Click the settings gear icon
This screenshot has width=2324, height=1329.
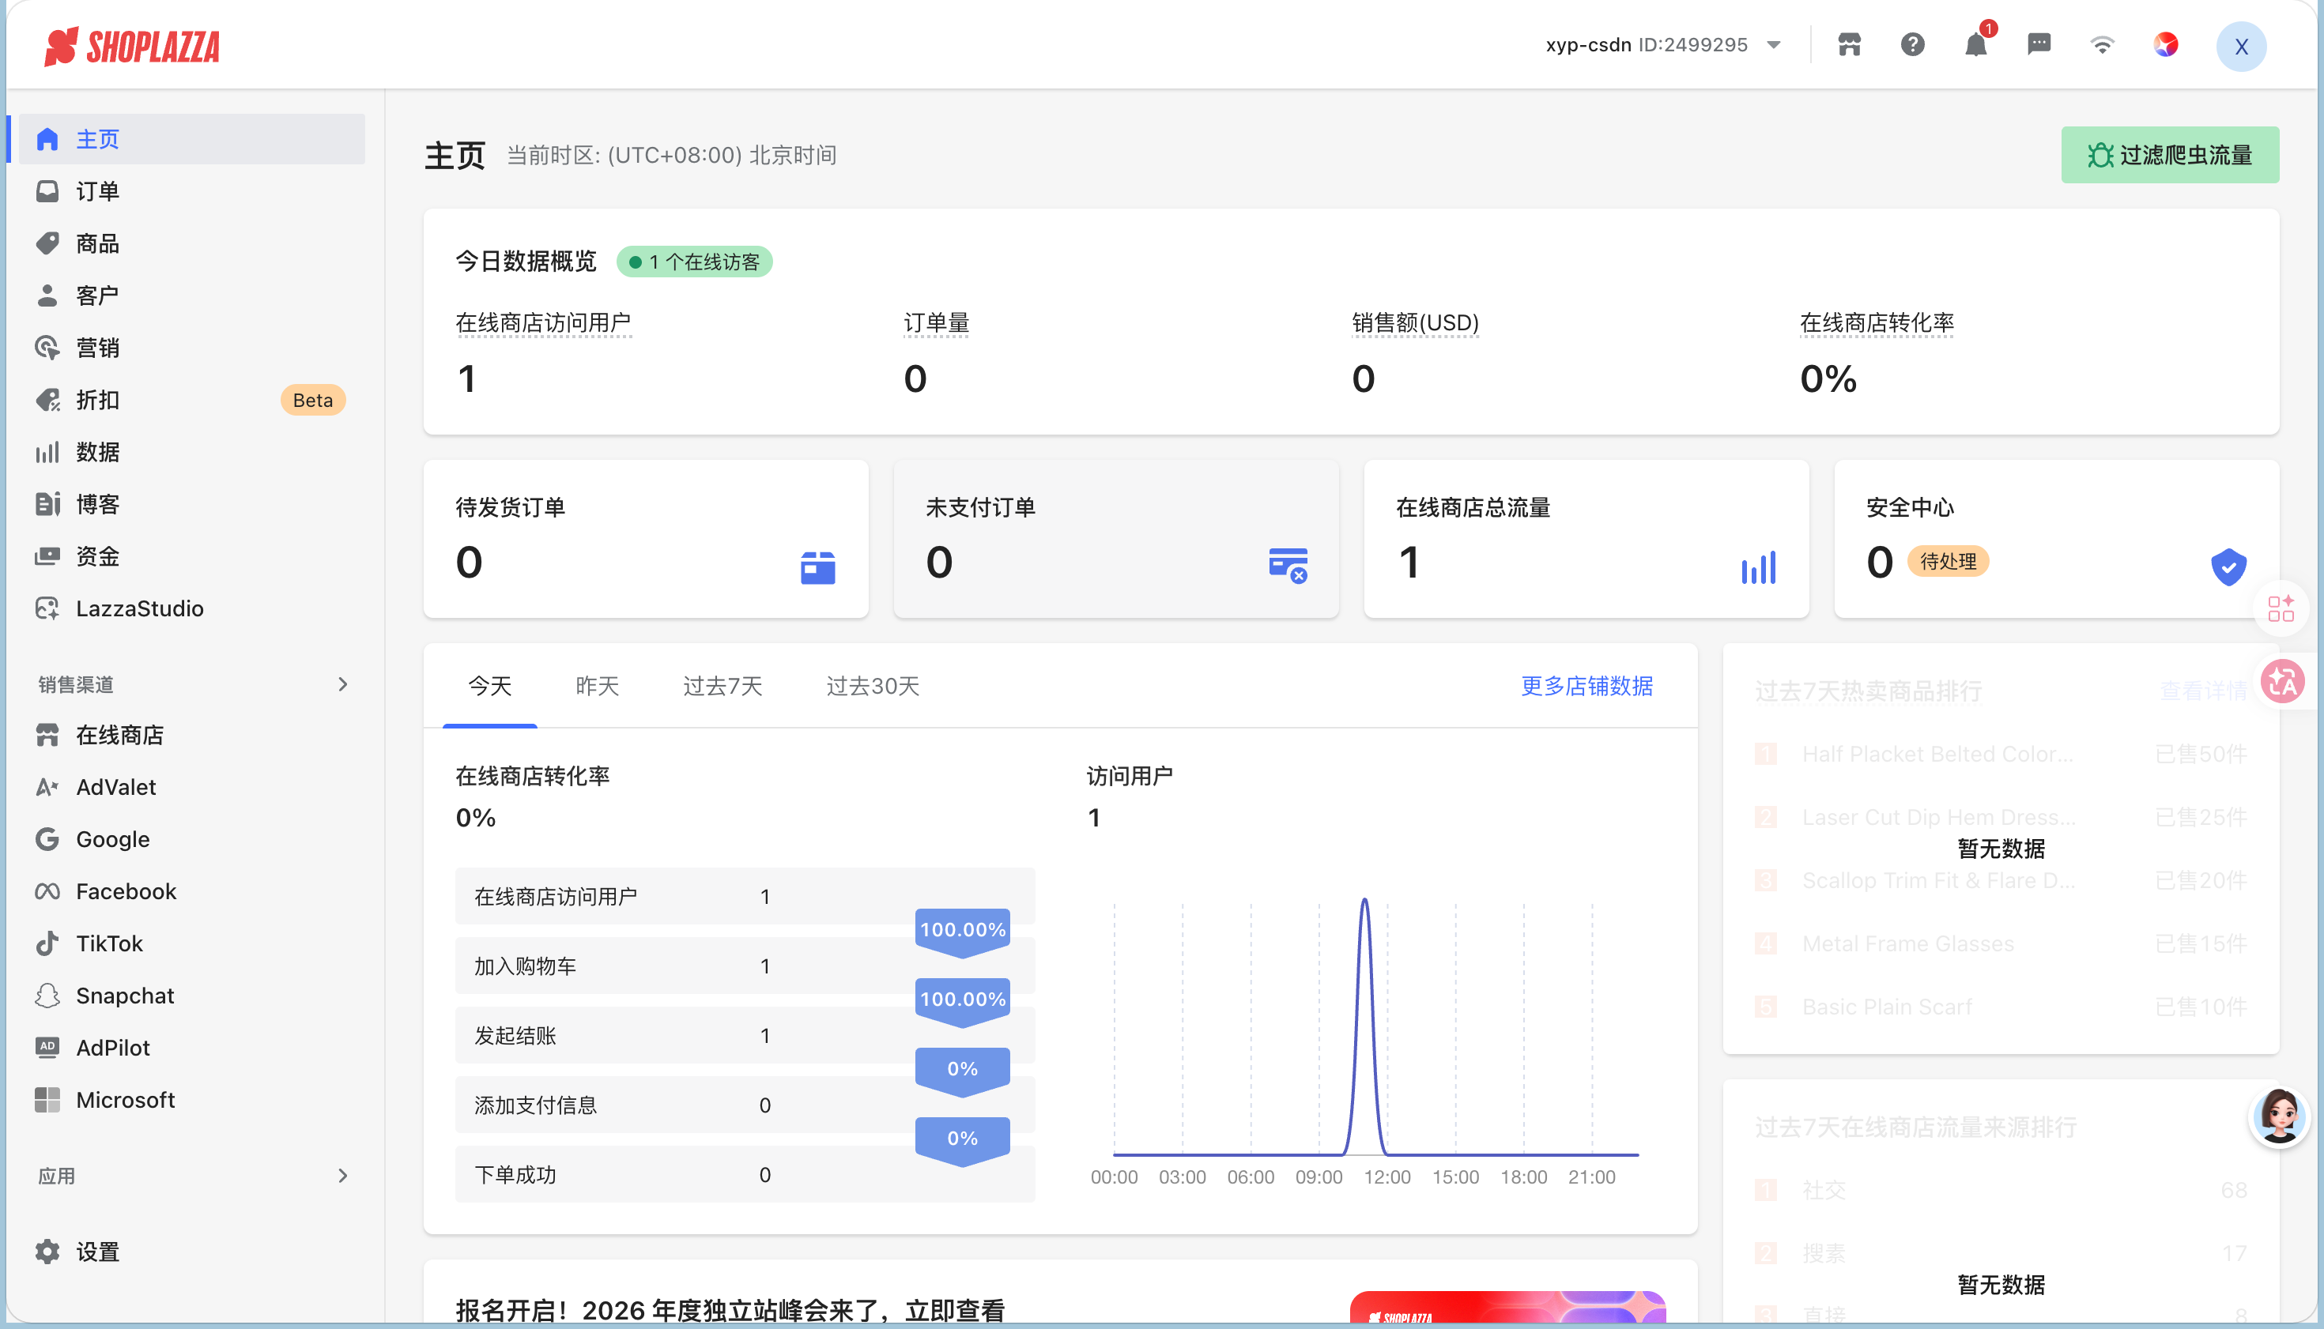tap(47, 1252)
